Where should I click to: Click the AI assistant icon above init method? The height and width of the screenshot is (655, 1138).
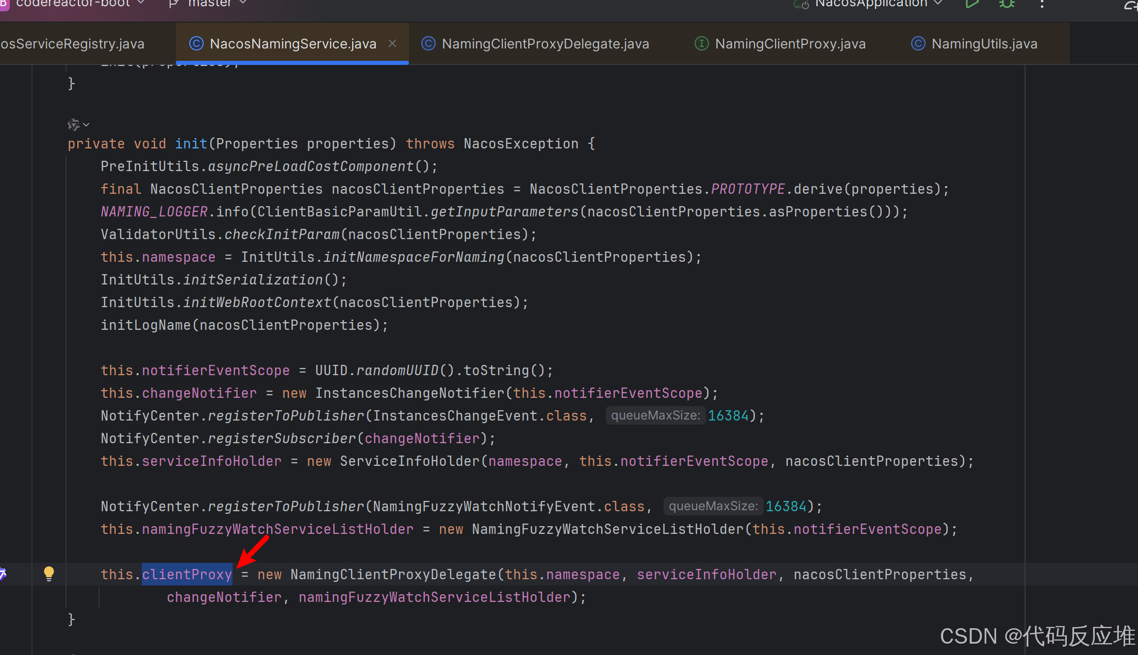click(x=73, y=124)
